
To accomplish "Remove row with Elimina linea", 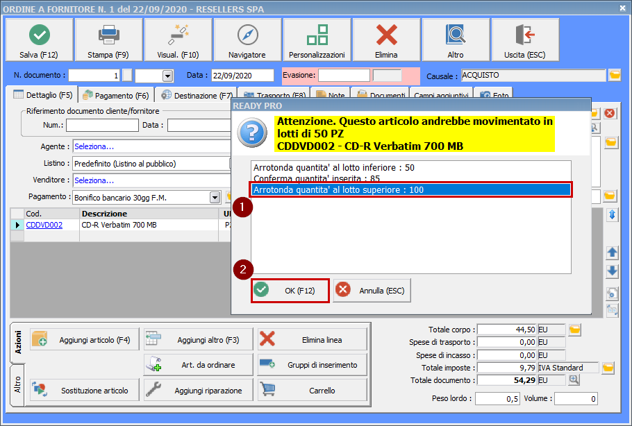I will point(313,340).
